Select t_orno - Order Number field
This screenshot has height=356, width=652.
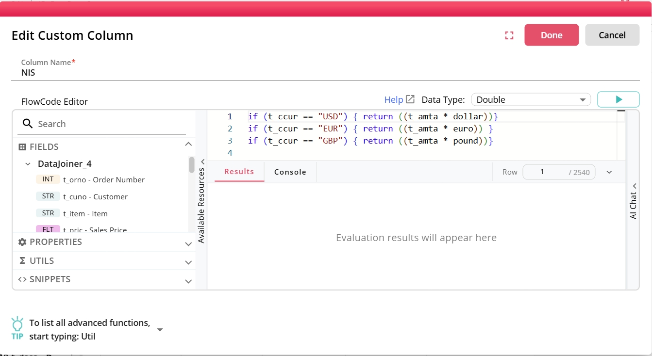pyautogui.click(x=104, y=179)
